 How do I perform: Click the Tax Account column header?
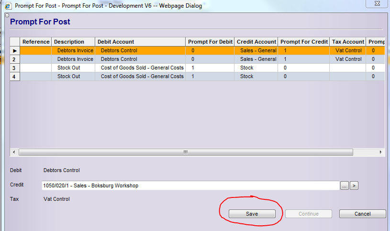click(348, 42)
